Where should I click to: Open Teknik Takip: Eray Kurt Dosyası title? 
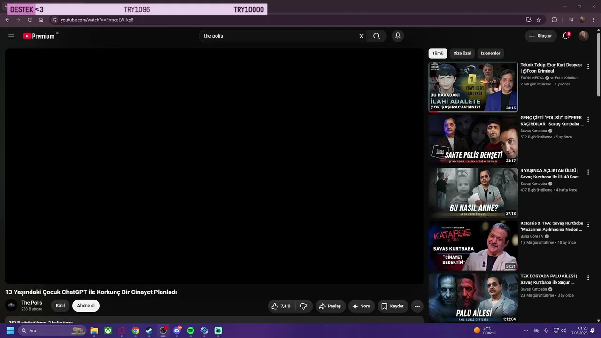(551, 68)
